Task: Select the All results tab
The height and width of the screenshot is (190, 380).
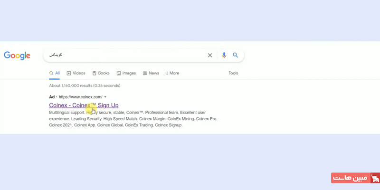Action: [x=55, y=73]
